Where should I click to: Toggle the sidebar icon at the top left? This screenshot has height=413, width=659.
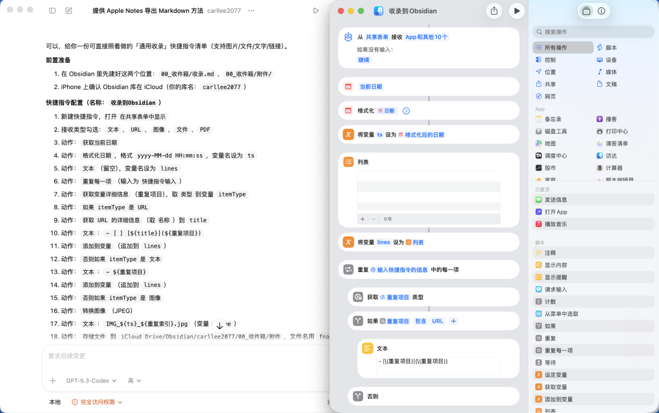(x=52, y=10)
